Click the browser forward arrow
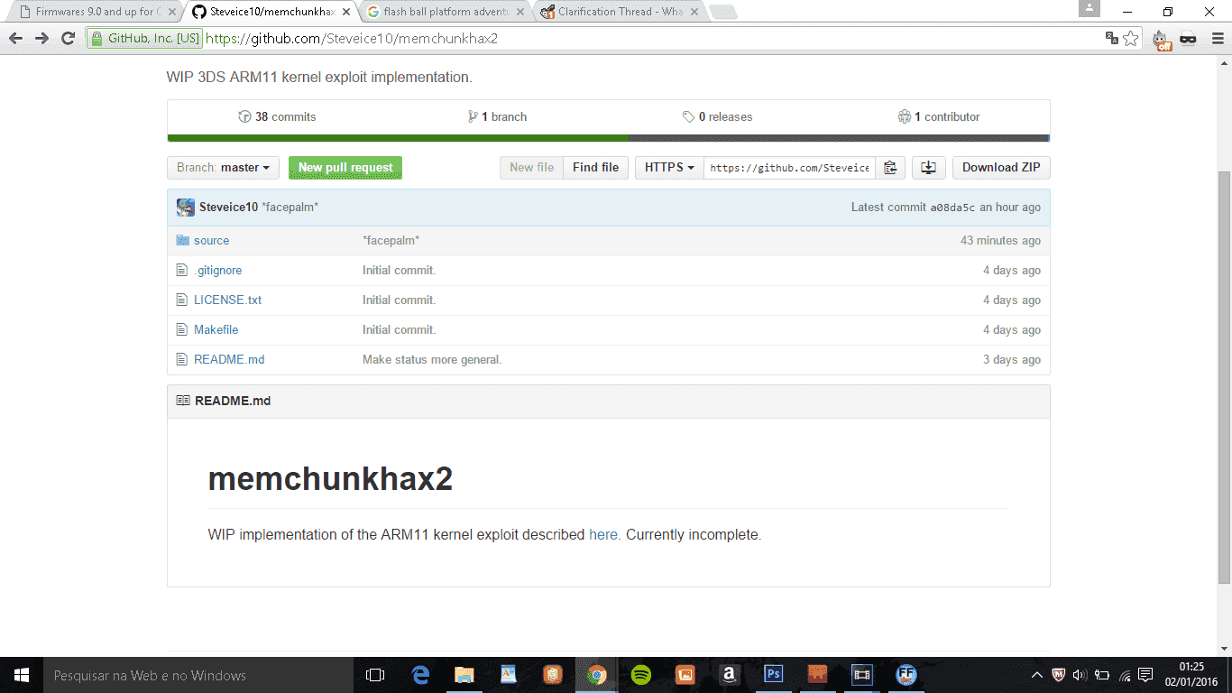The width and height of the screenshot is (1232, 693). click(x=41, y=39)
